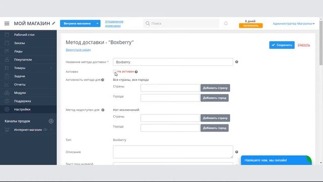Open the hamburger menu icon
This screenshot has height=182, width=323.
tap(7, 24)
